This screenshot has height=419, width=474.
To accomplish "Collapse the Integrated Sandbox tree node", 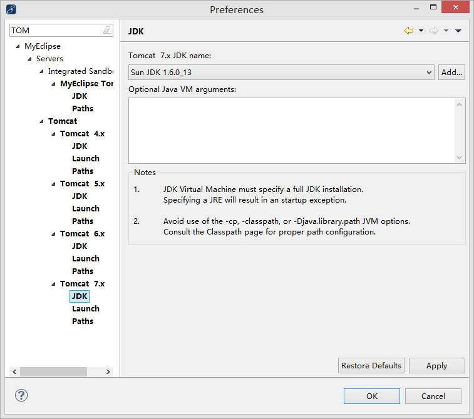I will pos(41,71).
